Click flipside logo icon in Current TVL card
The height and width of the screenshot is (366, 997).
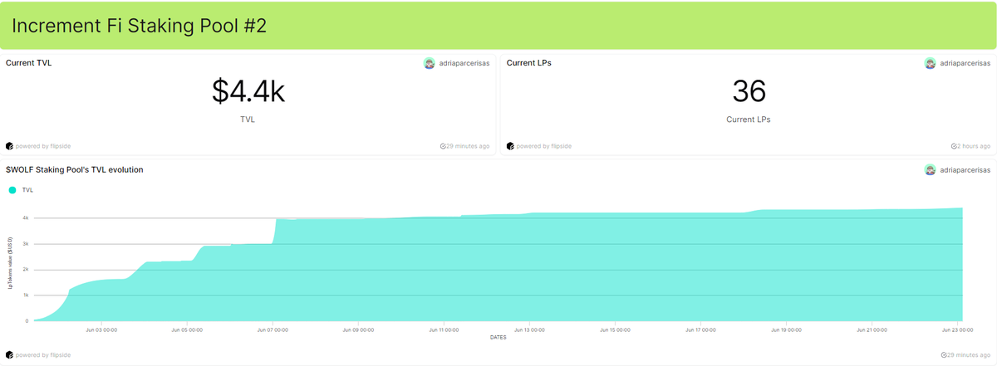tap(9, 146)
